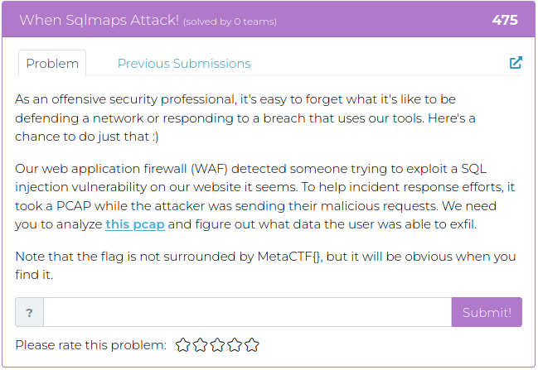Image resolution: width=538 pixels, height=370 pixels.
Task: Rate the problem one star
Action: coord(183,345)
